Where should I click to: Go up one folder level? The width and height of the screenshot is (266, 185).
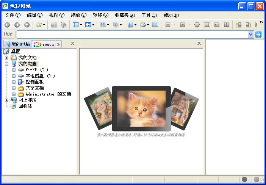[x=27, y=25]
